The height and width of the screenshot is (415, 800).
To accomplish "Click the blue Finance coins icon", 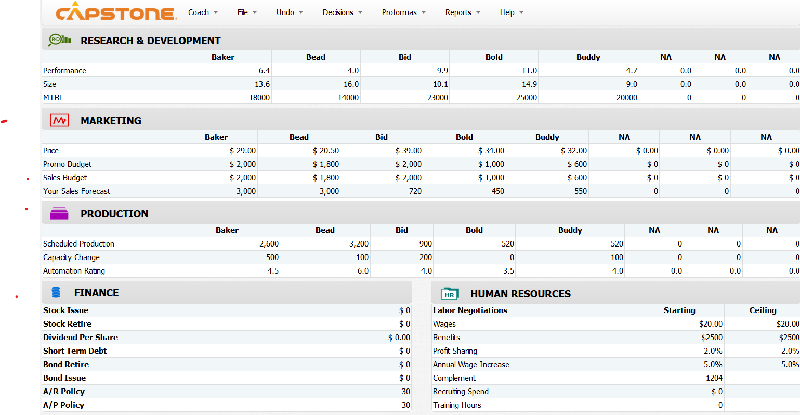I will pyautogui.click(x=56, y=292).
